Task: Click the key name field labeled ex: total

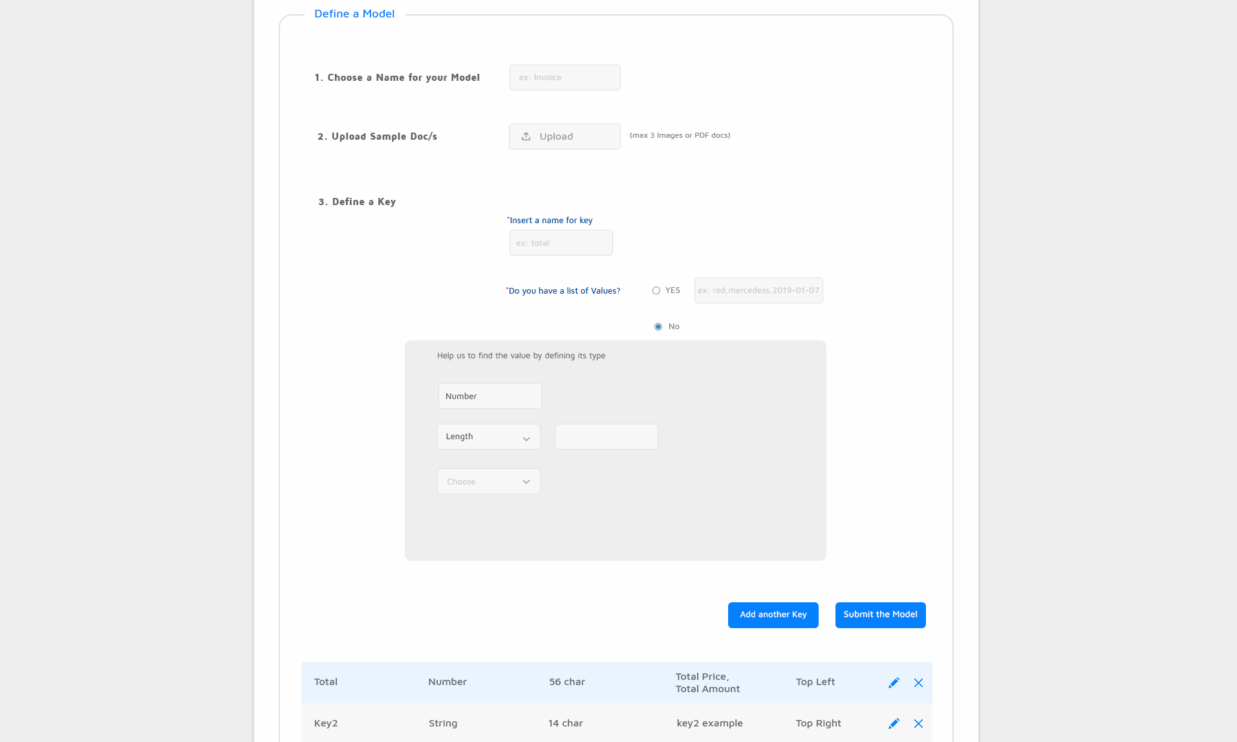Action: click(x=560, y=243)
